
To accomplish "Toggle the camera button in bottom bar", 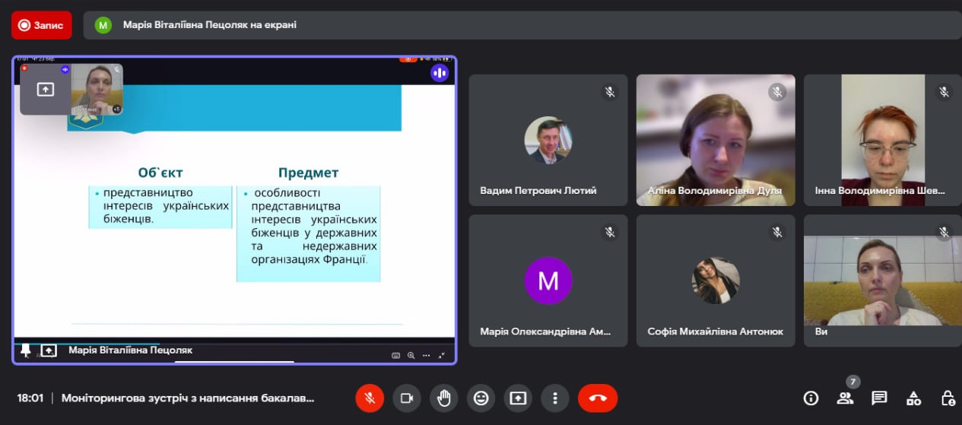I will click(x=407, y=398).
